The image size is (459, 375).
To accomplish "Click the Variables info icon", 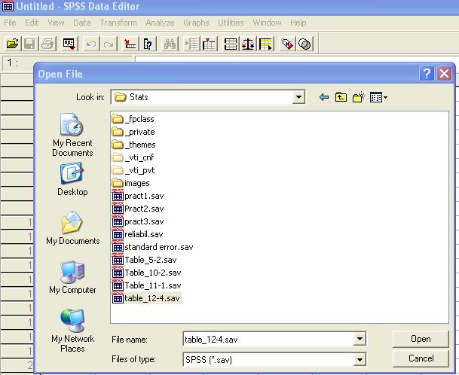I will pyautogui.click(x=148, y=44).
